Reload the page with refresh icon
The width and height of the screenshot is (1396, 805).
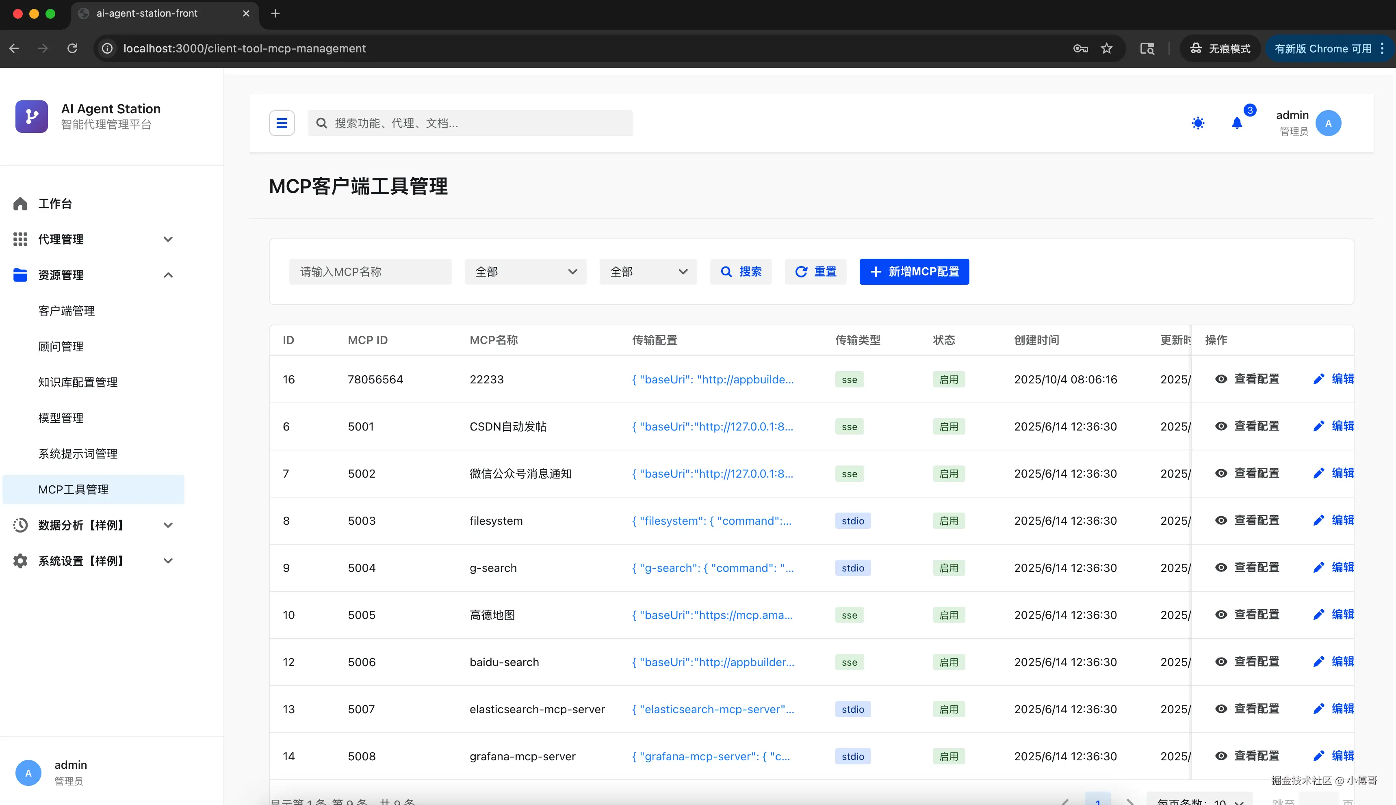click(x=72, y=49)
